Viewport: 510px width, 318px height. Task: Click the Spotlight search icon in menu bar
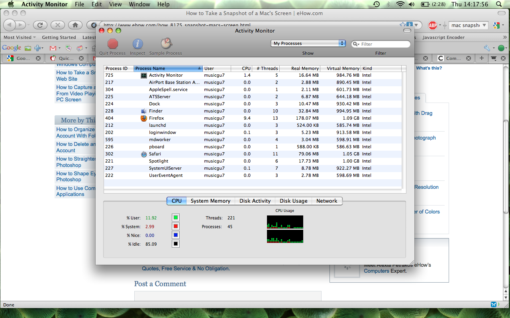pyautogui.click(x=499, y=4)
